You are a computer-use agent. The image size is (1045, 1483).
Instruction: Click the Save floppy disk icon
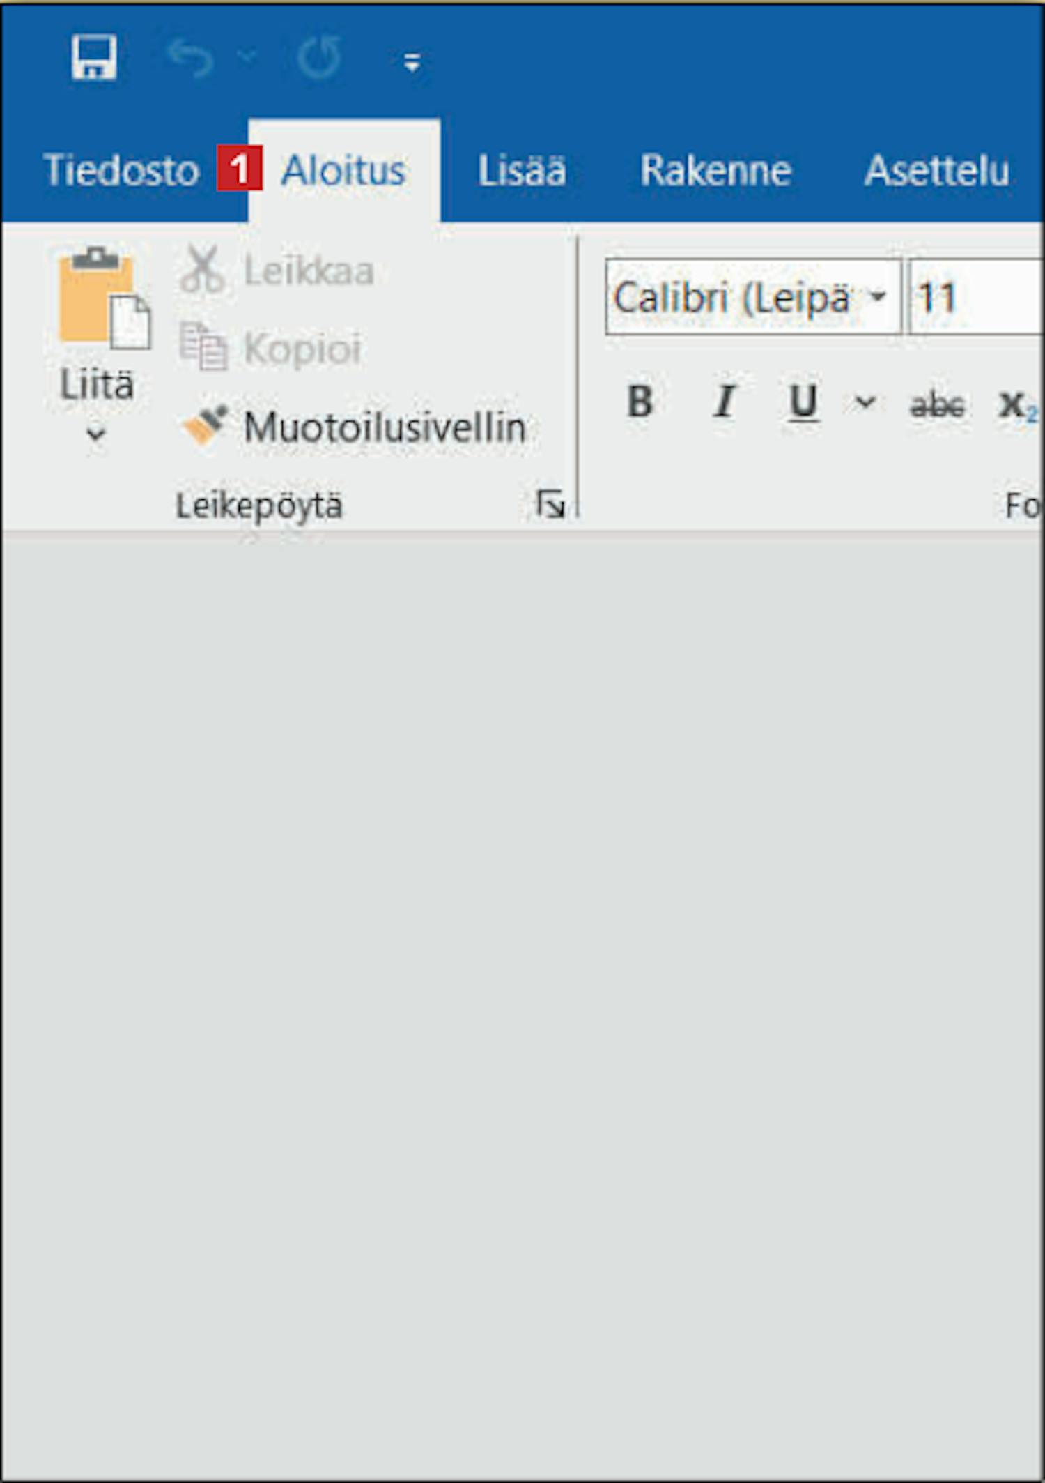click(94, 57)
